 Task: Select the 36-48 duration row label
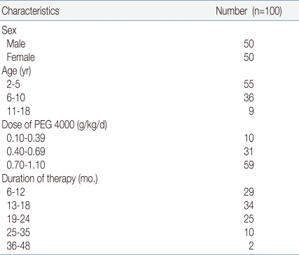click(x=18, y=246)
